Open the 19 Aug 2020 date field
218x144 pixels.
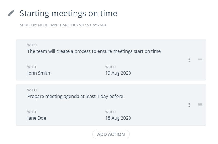pos(118,73)
